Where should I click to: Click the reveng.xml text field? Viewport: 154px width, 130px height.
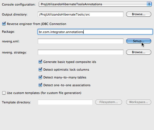(81, 41)
